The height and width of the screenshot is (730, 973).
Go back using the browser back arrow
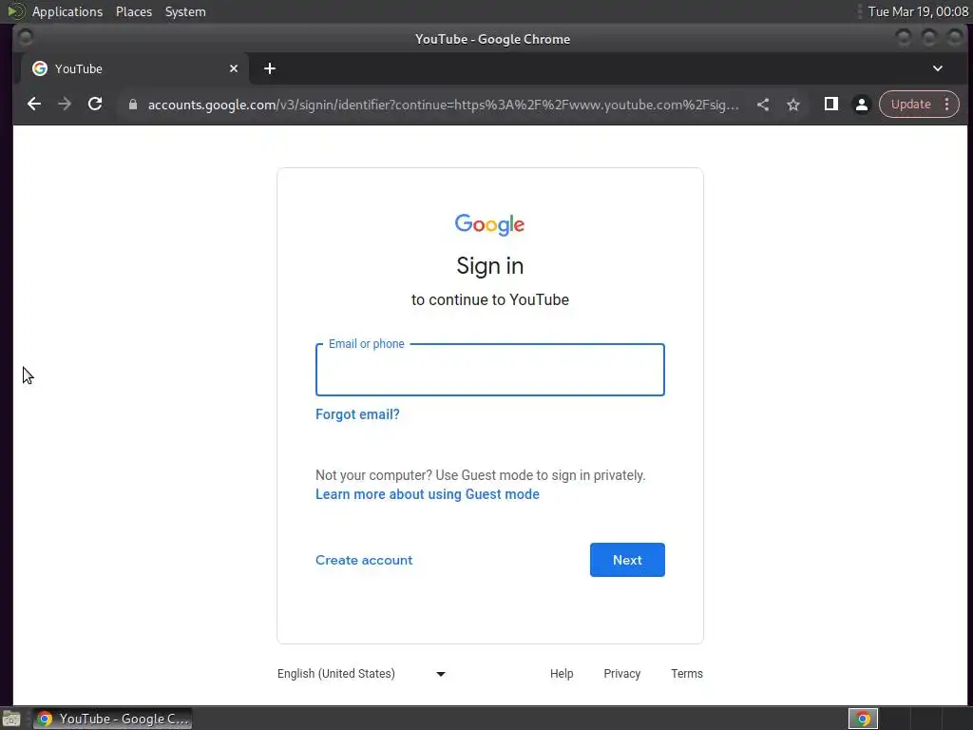tap(34, 105)
